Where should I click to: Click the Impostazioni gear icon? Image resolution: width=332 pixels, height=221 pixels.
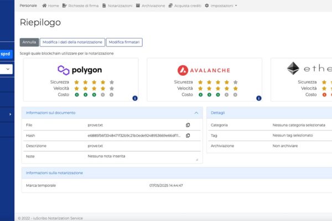pyautogui.click(x=207, y=6)
